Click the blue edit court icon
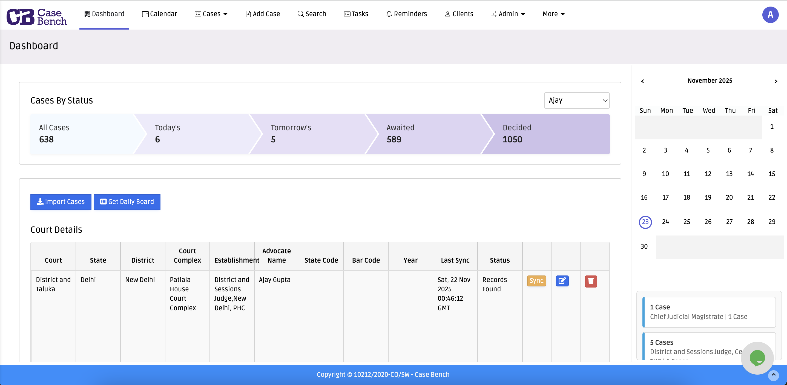 562,281
